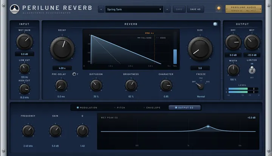
Task: Toggle the orange power indicator light
Action: pyautogui.click(x=219, y=8)
